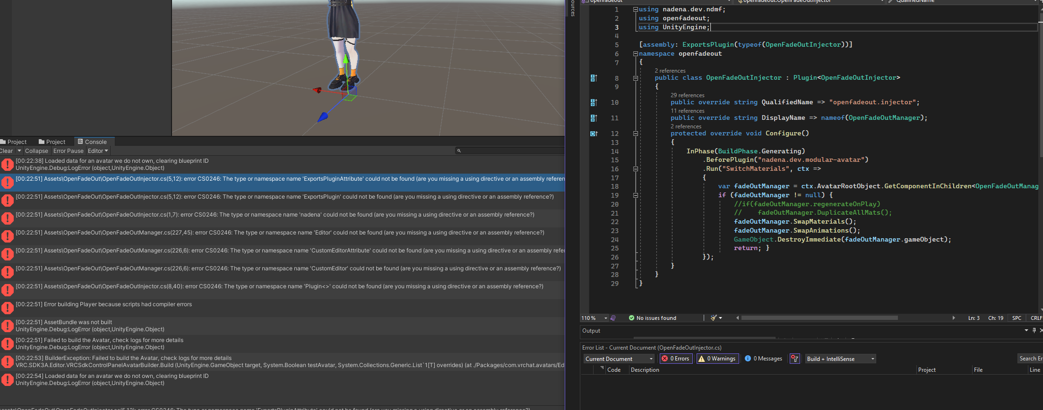Viewport: 1043px width, 410px height.
Task: Pin the Output panel with the pushpin icon
Action: (x=1034, y=330)
